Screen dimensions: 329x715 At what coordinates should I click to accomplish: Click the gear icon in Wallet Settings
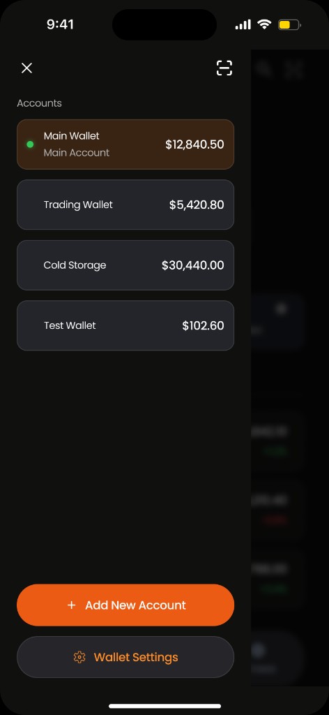[79, 657]
